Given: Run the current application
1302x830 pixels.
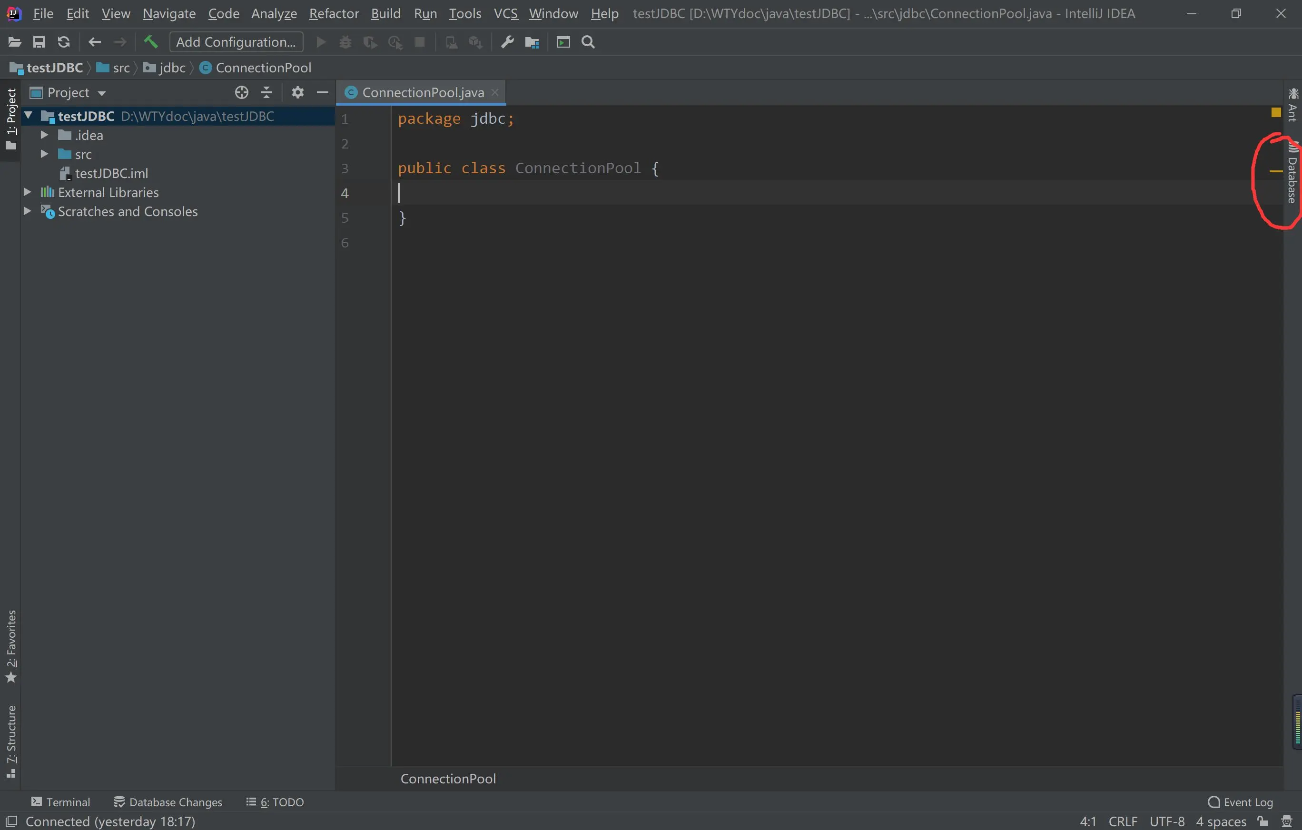Looking at the screenshot, I should (321, 41).
